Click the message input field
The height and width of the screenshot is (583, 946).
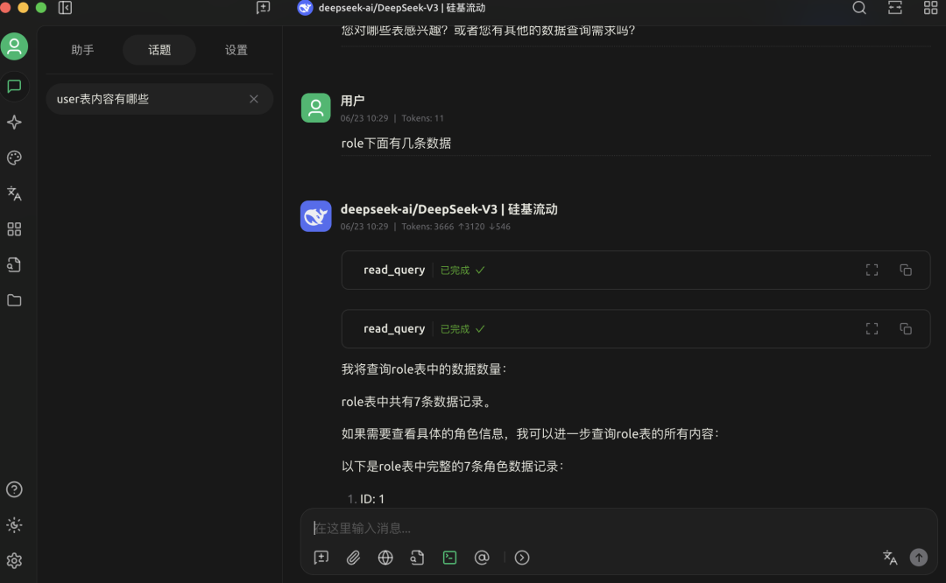(569, 528)
